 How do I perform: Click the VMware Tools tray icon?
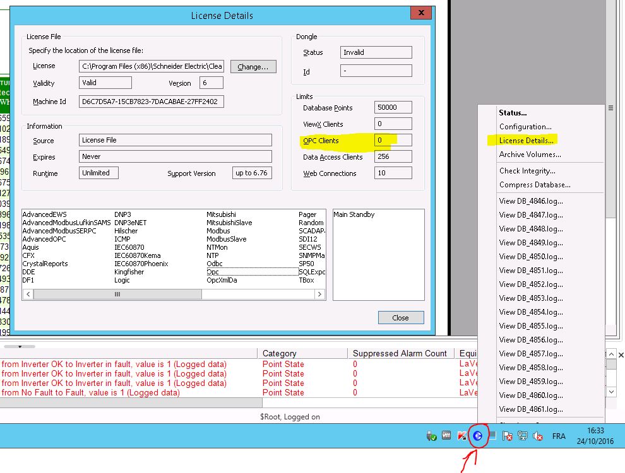click(x=446, y=436)
